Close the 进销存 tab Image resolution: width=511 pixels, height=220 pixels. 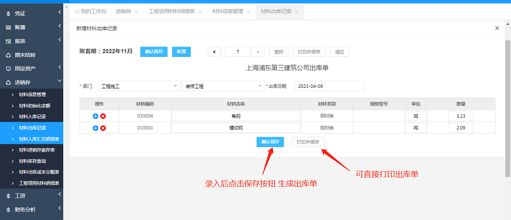[136, 11]
